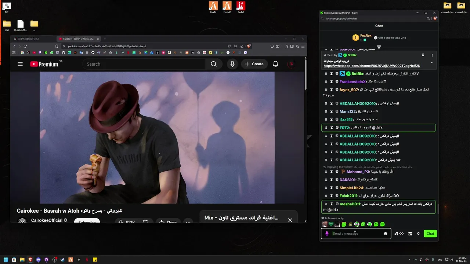
Task: Open the WhatsApp channel link in pinned message
Action: (x=372, y=66)
